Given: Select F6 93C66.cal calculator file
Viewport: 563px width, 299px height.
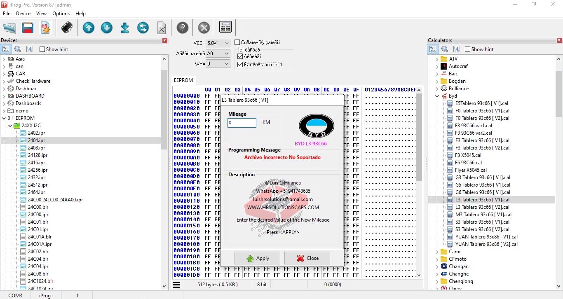Looking at the screenshot, I should 468,163.
